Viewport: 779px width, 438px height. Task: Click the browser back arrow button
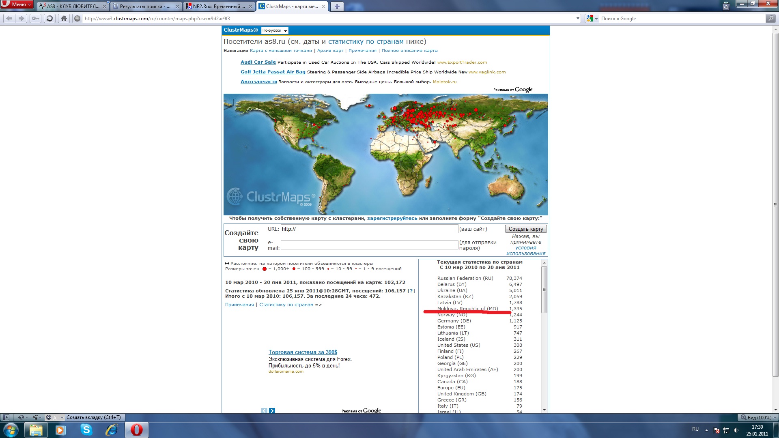[9, 18]
